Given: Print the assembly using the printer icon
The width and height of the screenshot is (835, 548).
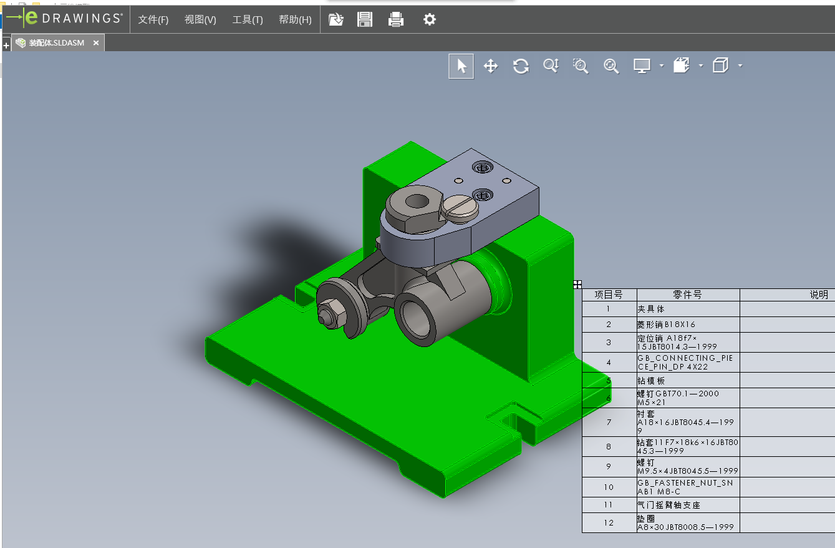Looking at the screenshot, I should tap(396, 19).
